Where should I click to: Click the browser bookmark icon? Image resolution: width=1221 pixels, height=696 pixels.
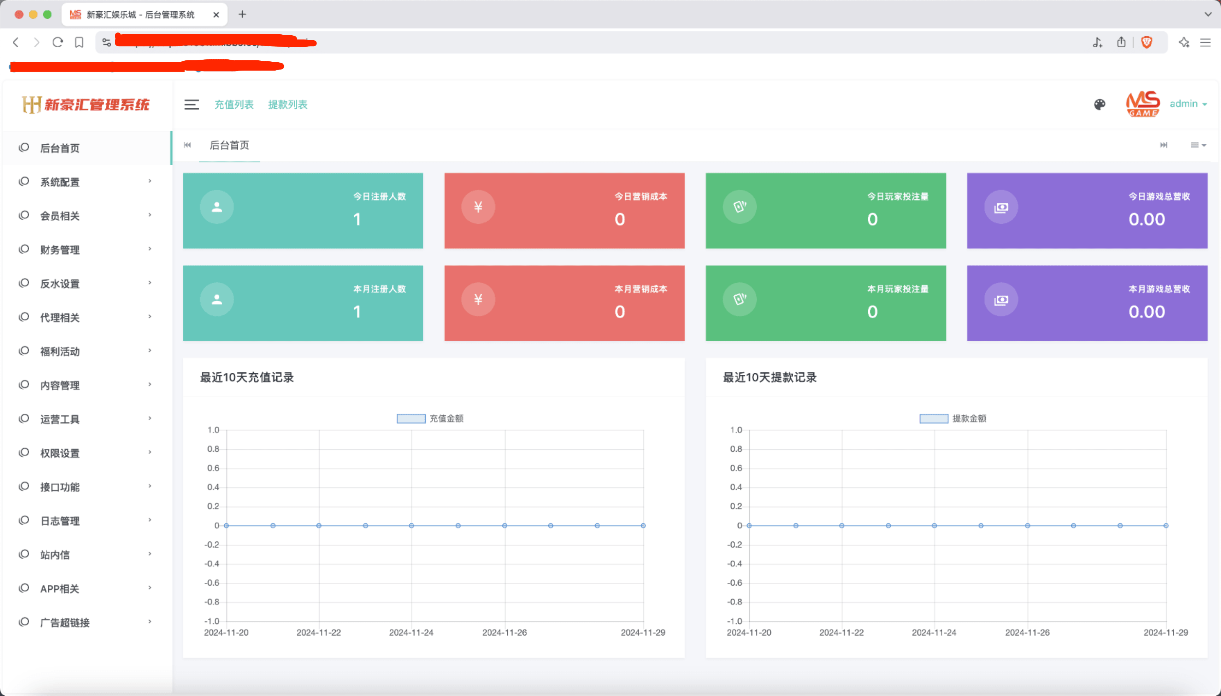(79, 43)
